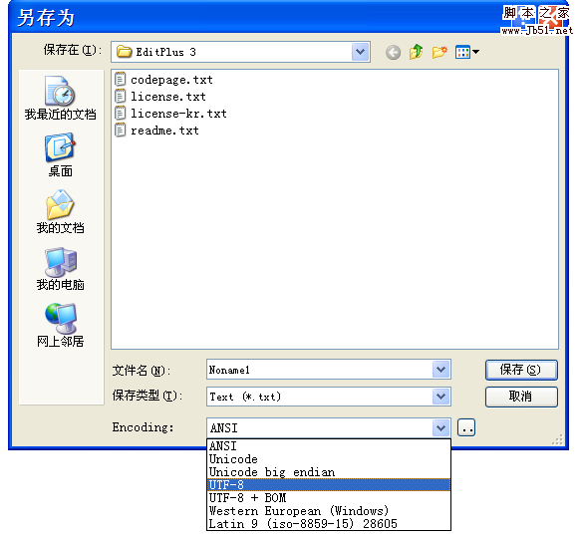
Task: Choose ANSI from the encoding list
Action: coord(329,446)
